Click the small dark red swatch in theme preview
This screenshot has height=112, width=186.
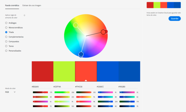coord(150,5)
